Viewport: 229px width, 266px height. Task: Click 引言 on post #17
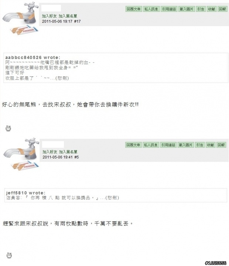click(x=201, y=9)
